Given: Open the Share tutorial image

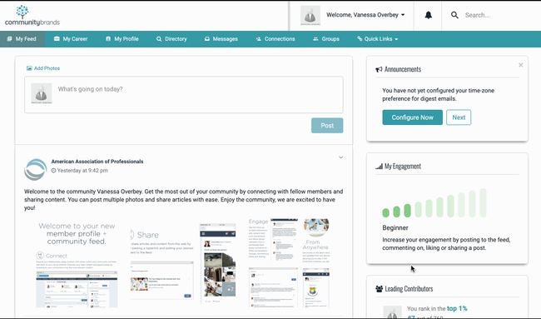Looking at the screenshot, I should tap(162, 263).
